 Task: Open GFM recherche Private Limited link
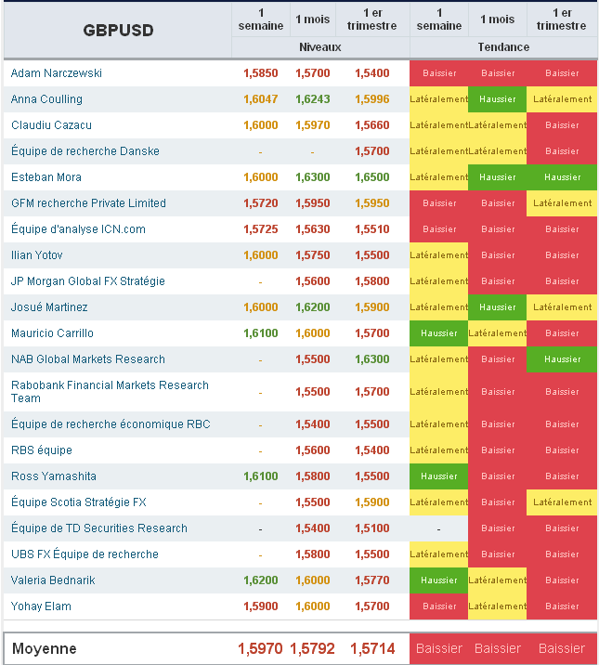click(x=88, y=203)
